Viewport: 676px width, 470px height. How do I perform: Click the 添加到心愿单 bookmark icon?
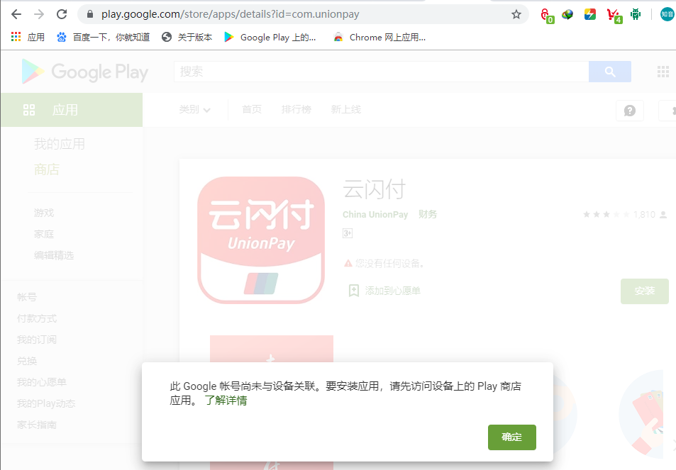click(353, 291)
